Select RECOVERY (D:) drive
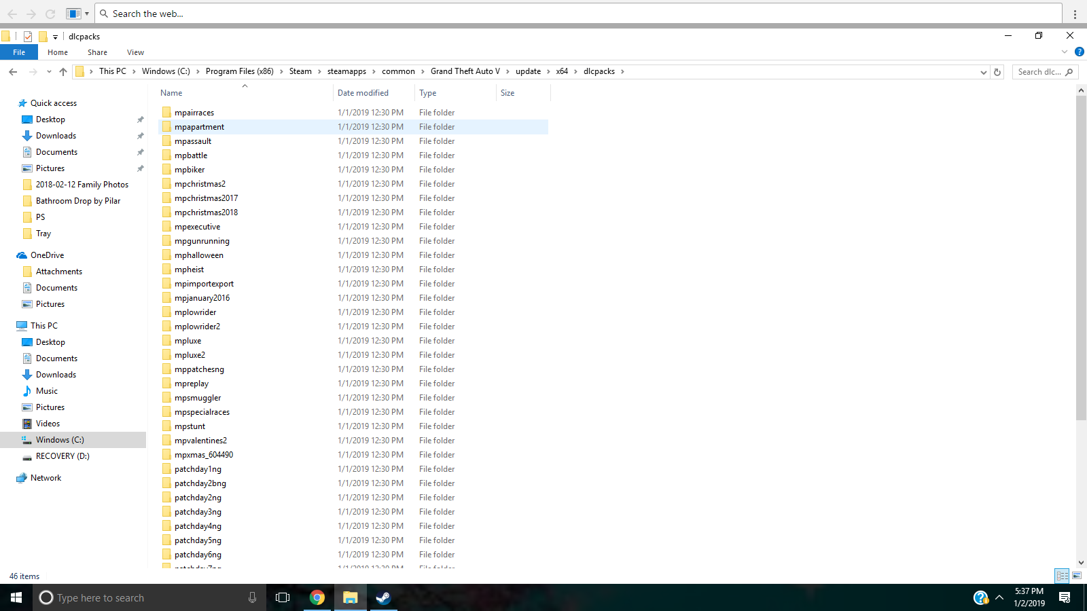This screenshot has width=1087, height=611. 63,456
